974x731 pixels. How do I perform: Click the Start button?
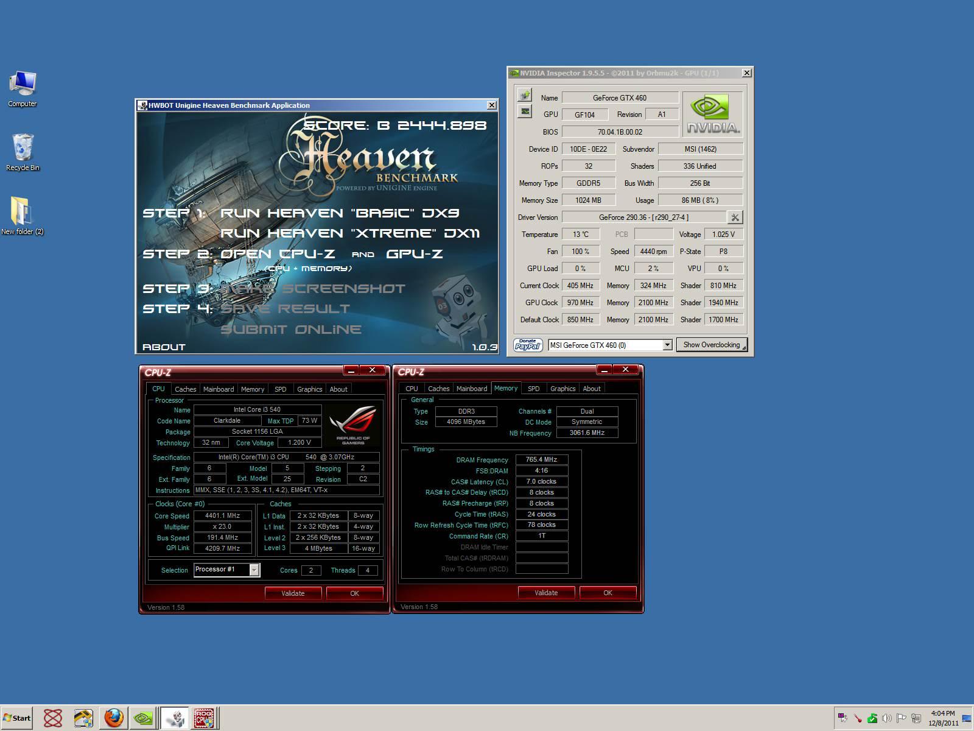17,718
